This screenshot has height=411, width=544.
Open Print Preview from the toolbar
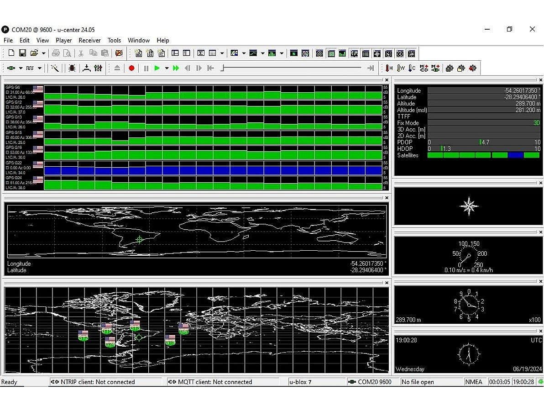pos(67,53)
